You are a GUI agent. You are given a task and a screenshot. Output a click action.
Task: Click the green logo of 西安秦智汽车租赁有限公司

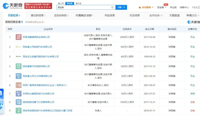pos(18,66)
